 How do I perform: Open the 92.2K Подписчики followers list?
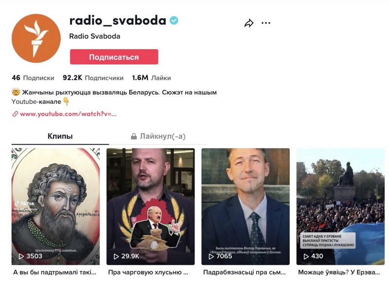point(93,78)
